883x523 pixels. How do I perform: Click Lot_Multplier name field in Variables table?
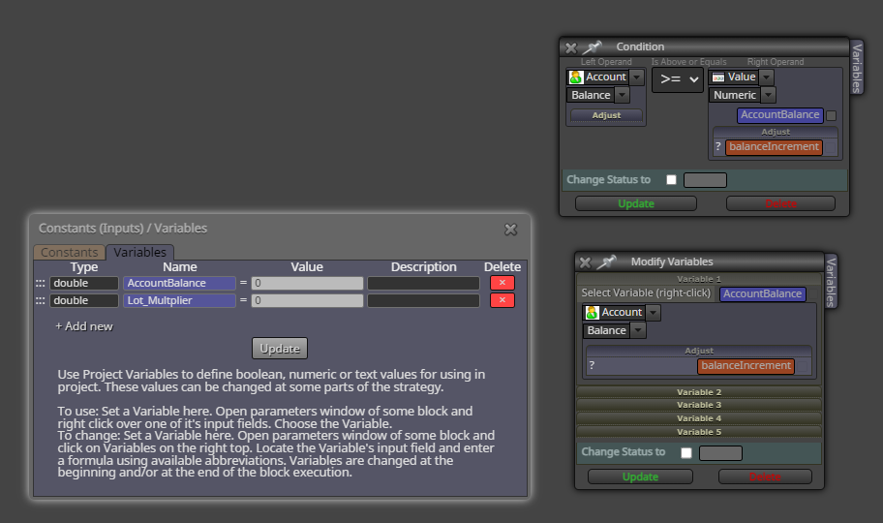(179, 300)
